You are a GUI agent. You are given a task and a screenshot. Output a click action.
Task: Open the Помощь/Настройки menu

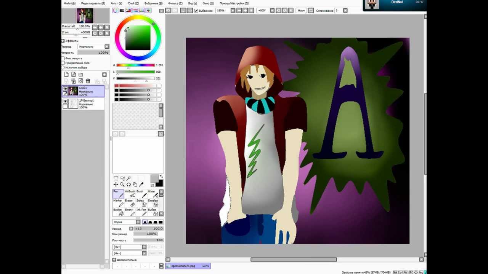234,3
